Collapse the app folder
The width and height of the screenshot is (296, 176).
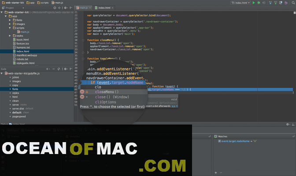pos(6,16)
